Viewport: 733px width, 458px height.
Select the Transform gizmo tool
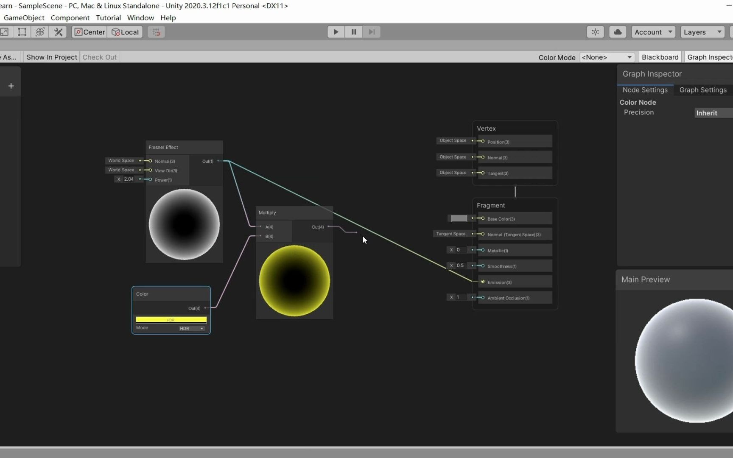tap(40, 32)
